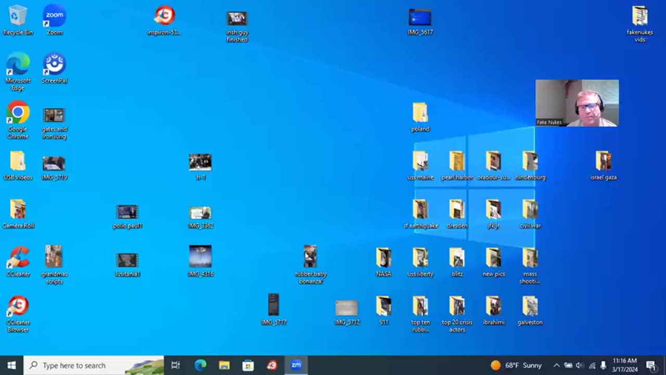
Task: Select the blitz folder
Action: click(457, 262)
